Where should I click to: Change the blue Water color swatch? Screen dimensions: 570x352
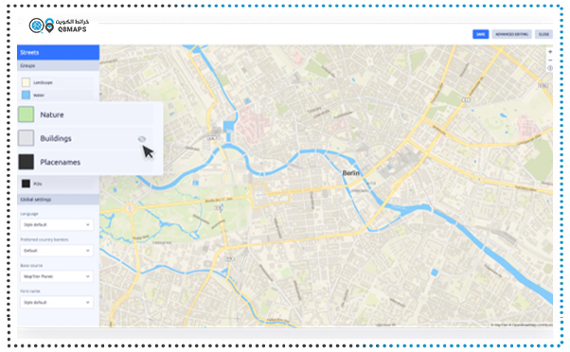click(26, 95)
